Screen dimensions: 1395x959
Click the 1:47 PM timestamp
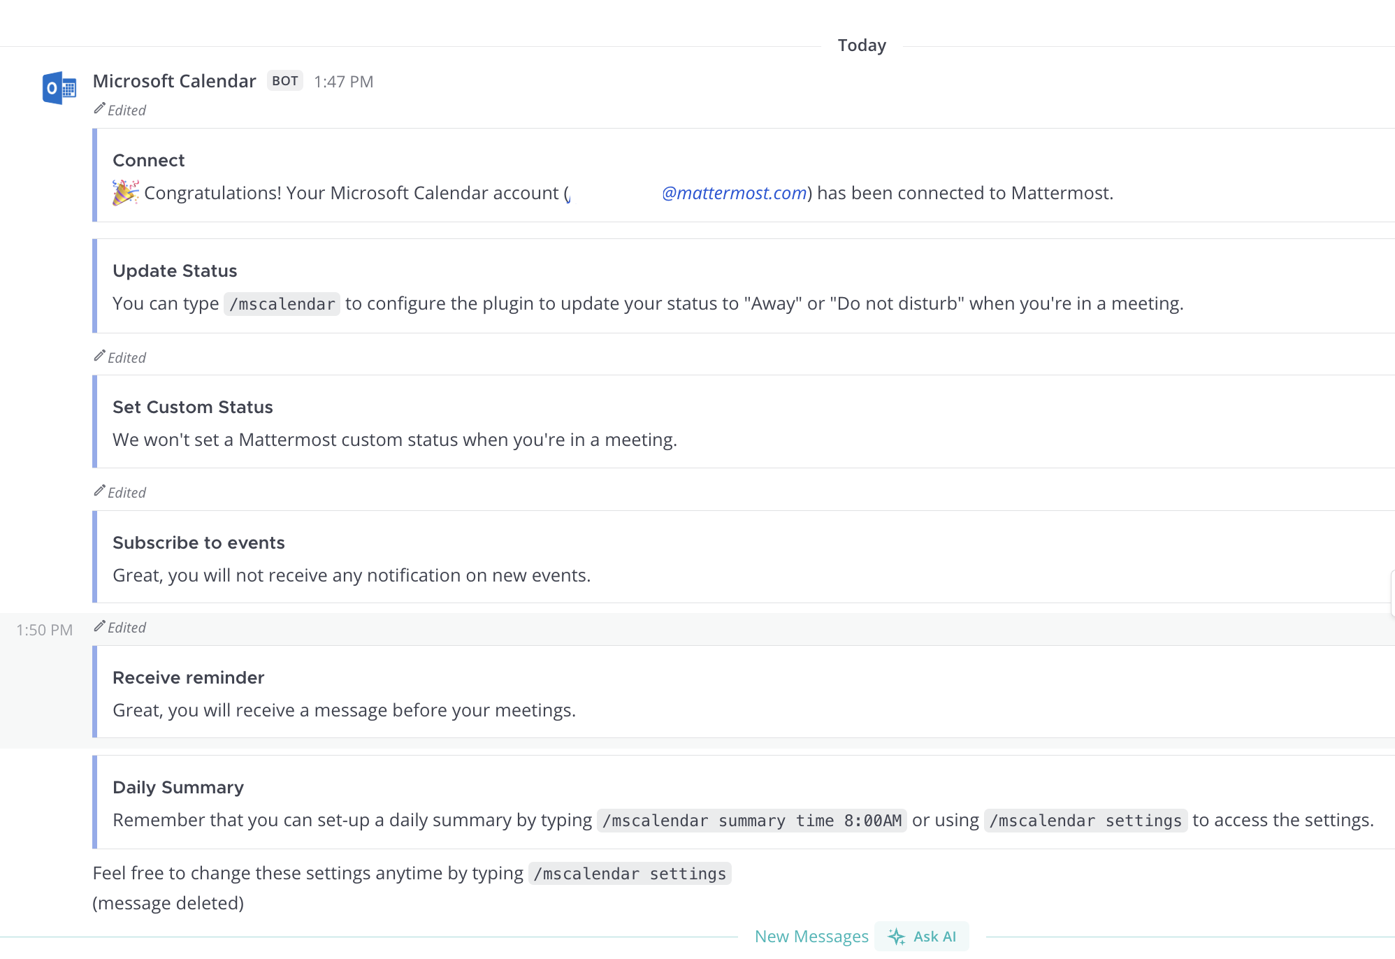344,81
